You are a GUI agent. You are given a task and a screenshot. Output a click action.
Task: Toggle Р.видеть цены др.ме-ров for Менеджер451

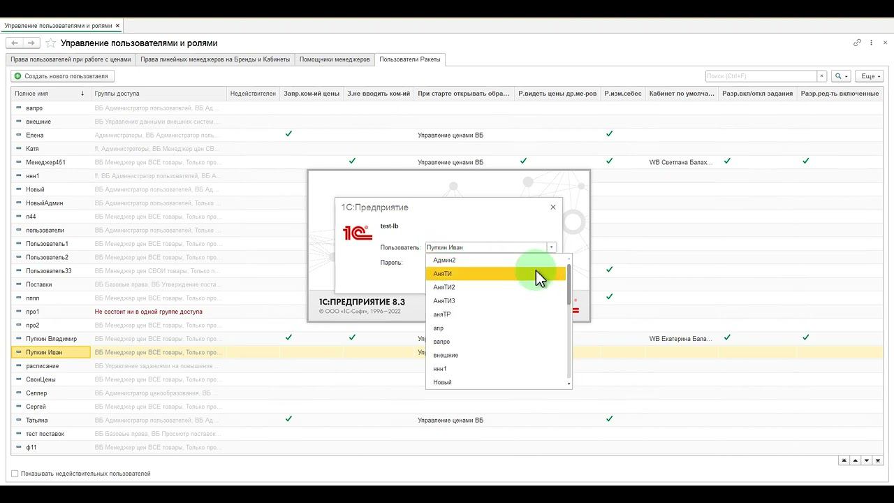coord(523,161)
